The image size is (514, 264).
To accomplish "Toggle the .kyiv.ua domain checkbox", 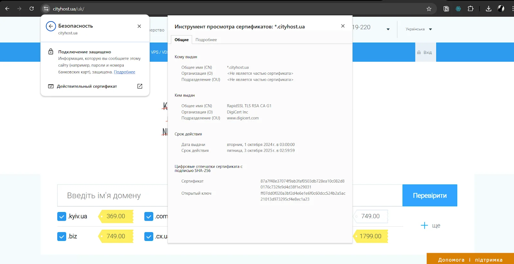I will pyautogui.click(x=62, y=217).
